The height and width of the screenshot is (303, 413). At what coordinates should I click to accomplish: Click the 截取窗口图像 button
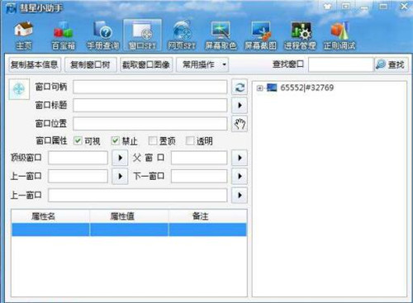[x=146, y=64]
